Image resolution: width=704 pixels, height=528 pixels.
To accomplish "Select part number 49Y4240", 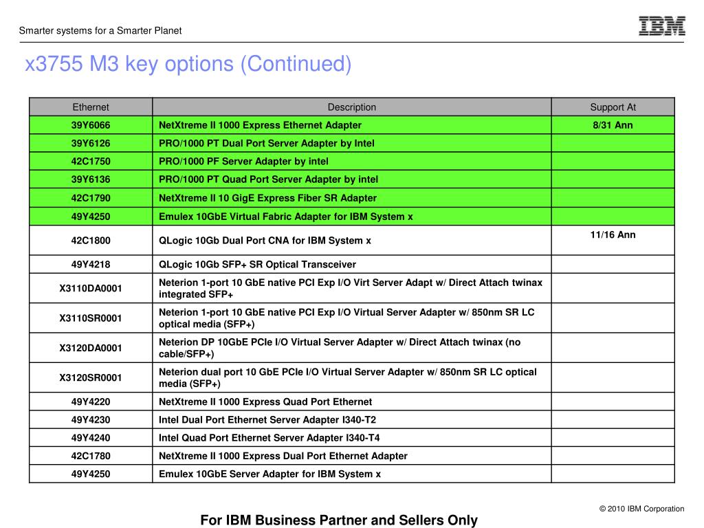I will click(x=91, y=438).
